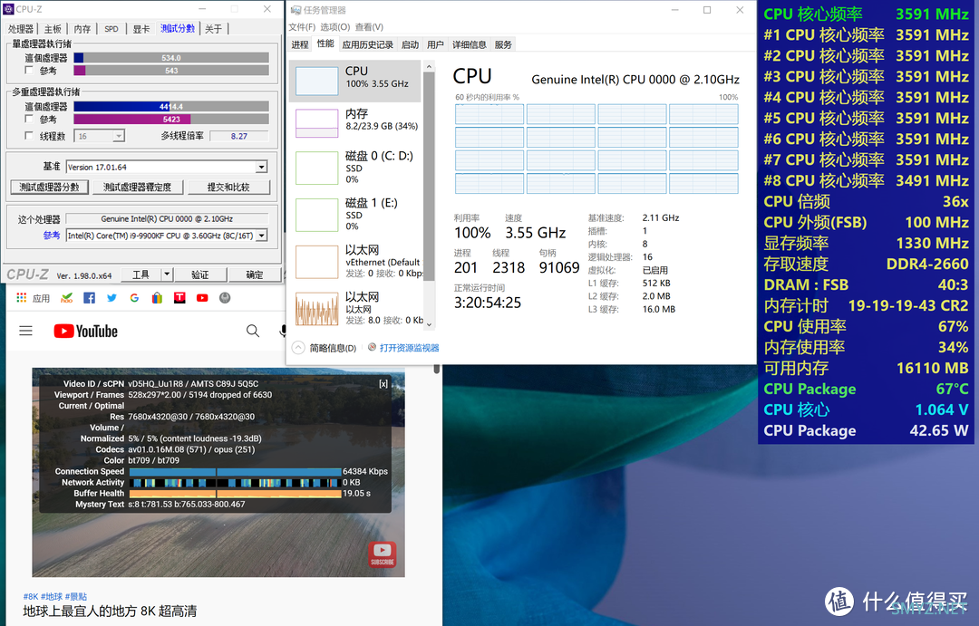This screenshot has width=979, height=626.
Task: Click the YouTube voice search microphone
Action: point(283,331)
